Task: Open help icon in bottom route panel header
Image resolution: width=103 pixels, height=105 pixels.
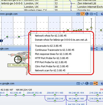Action: coord(102,83)
